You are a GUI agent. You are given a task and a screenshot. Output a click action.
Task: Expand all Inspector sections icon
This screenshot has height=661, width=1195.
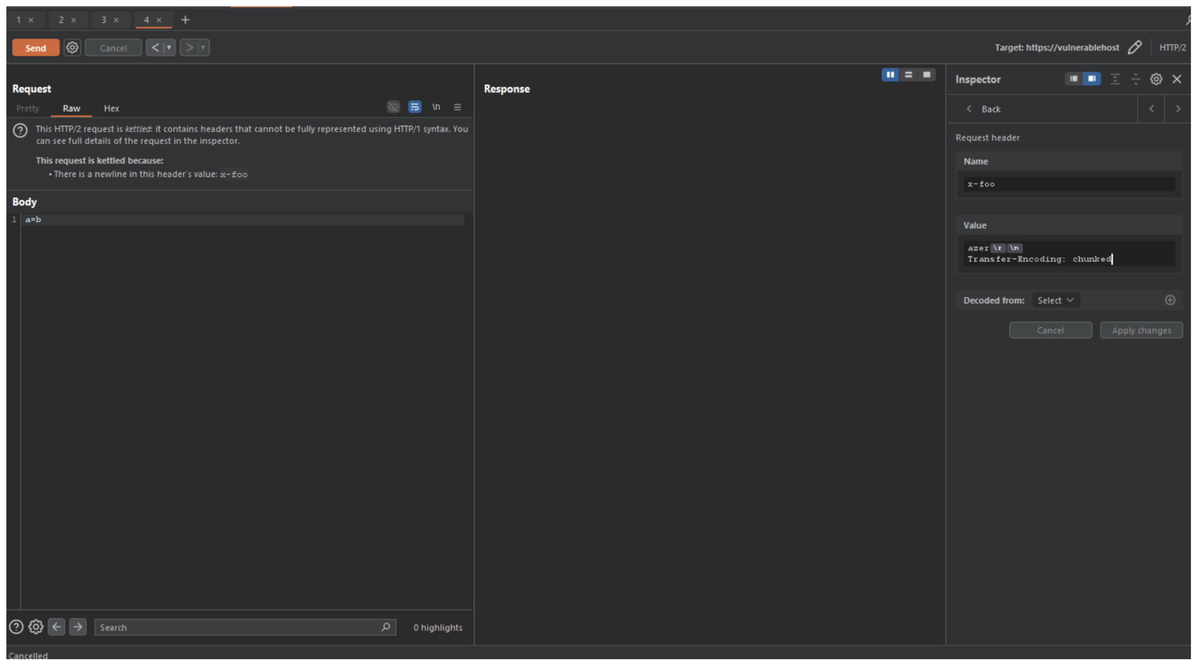[x=1115, y=79]
